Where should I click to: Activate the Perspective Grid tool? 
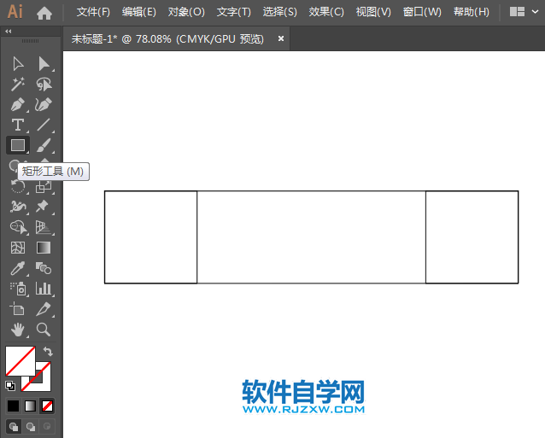pyautogui.click(x=44, y=227)
